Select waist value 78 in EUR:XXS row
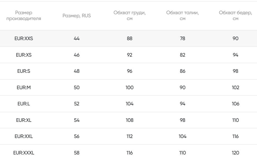This screenshot has width=257, height=162. pyautogui.click(x=183, y=38)
